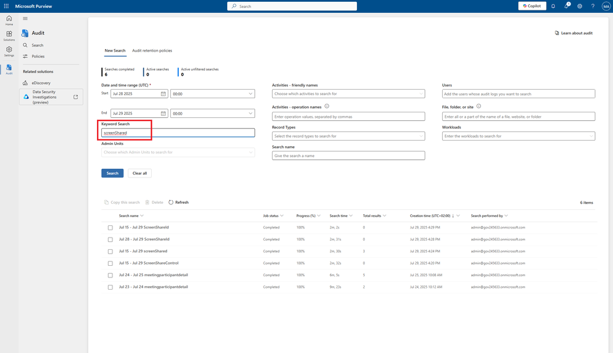
Task: Open Job status column filter chevron
Action: point(282,215)
